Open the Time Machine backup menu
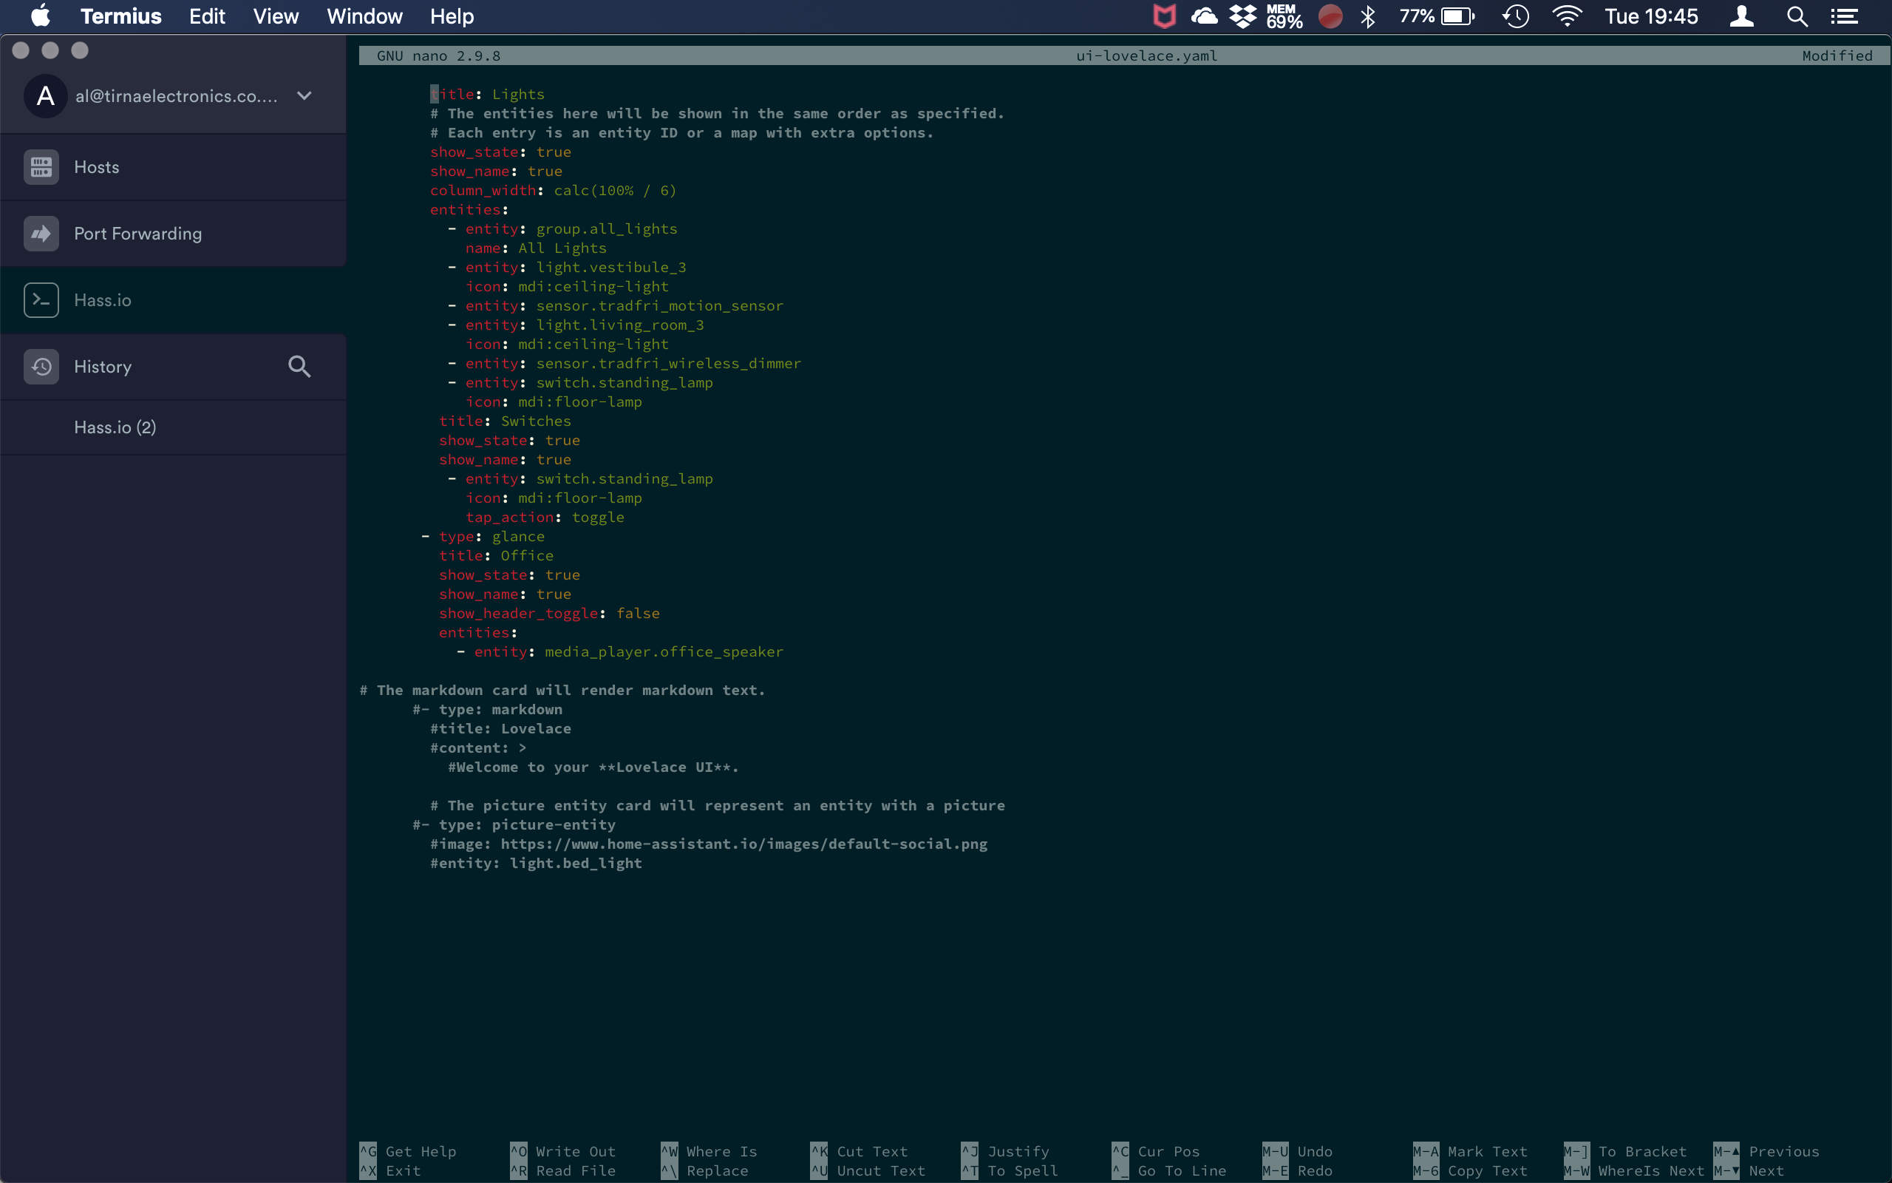This screenshot has width=1892, height=1183. point(1516,16)
